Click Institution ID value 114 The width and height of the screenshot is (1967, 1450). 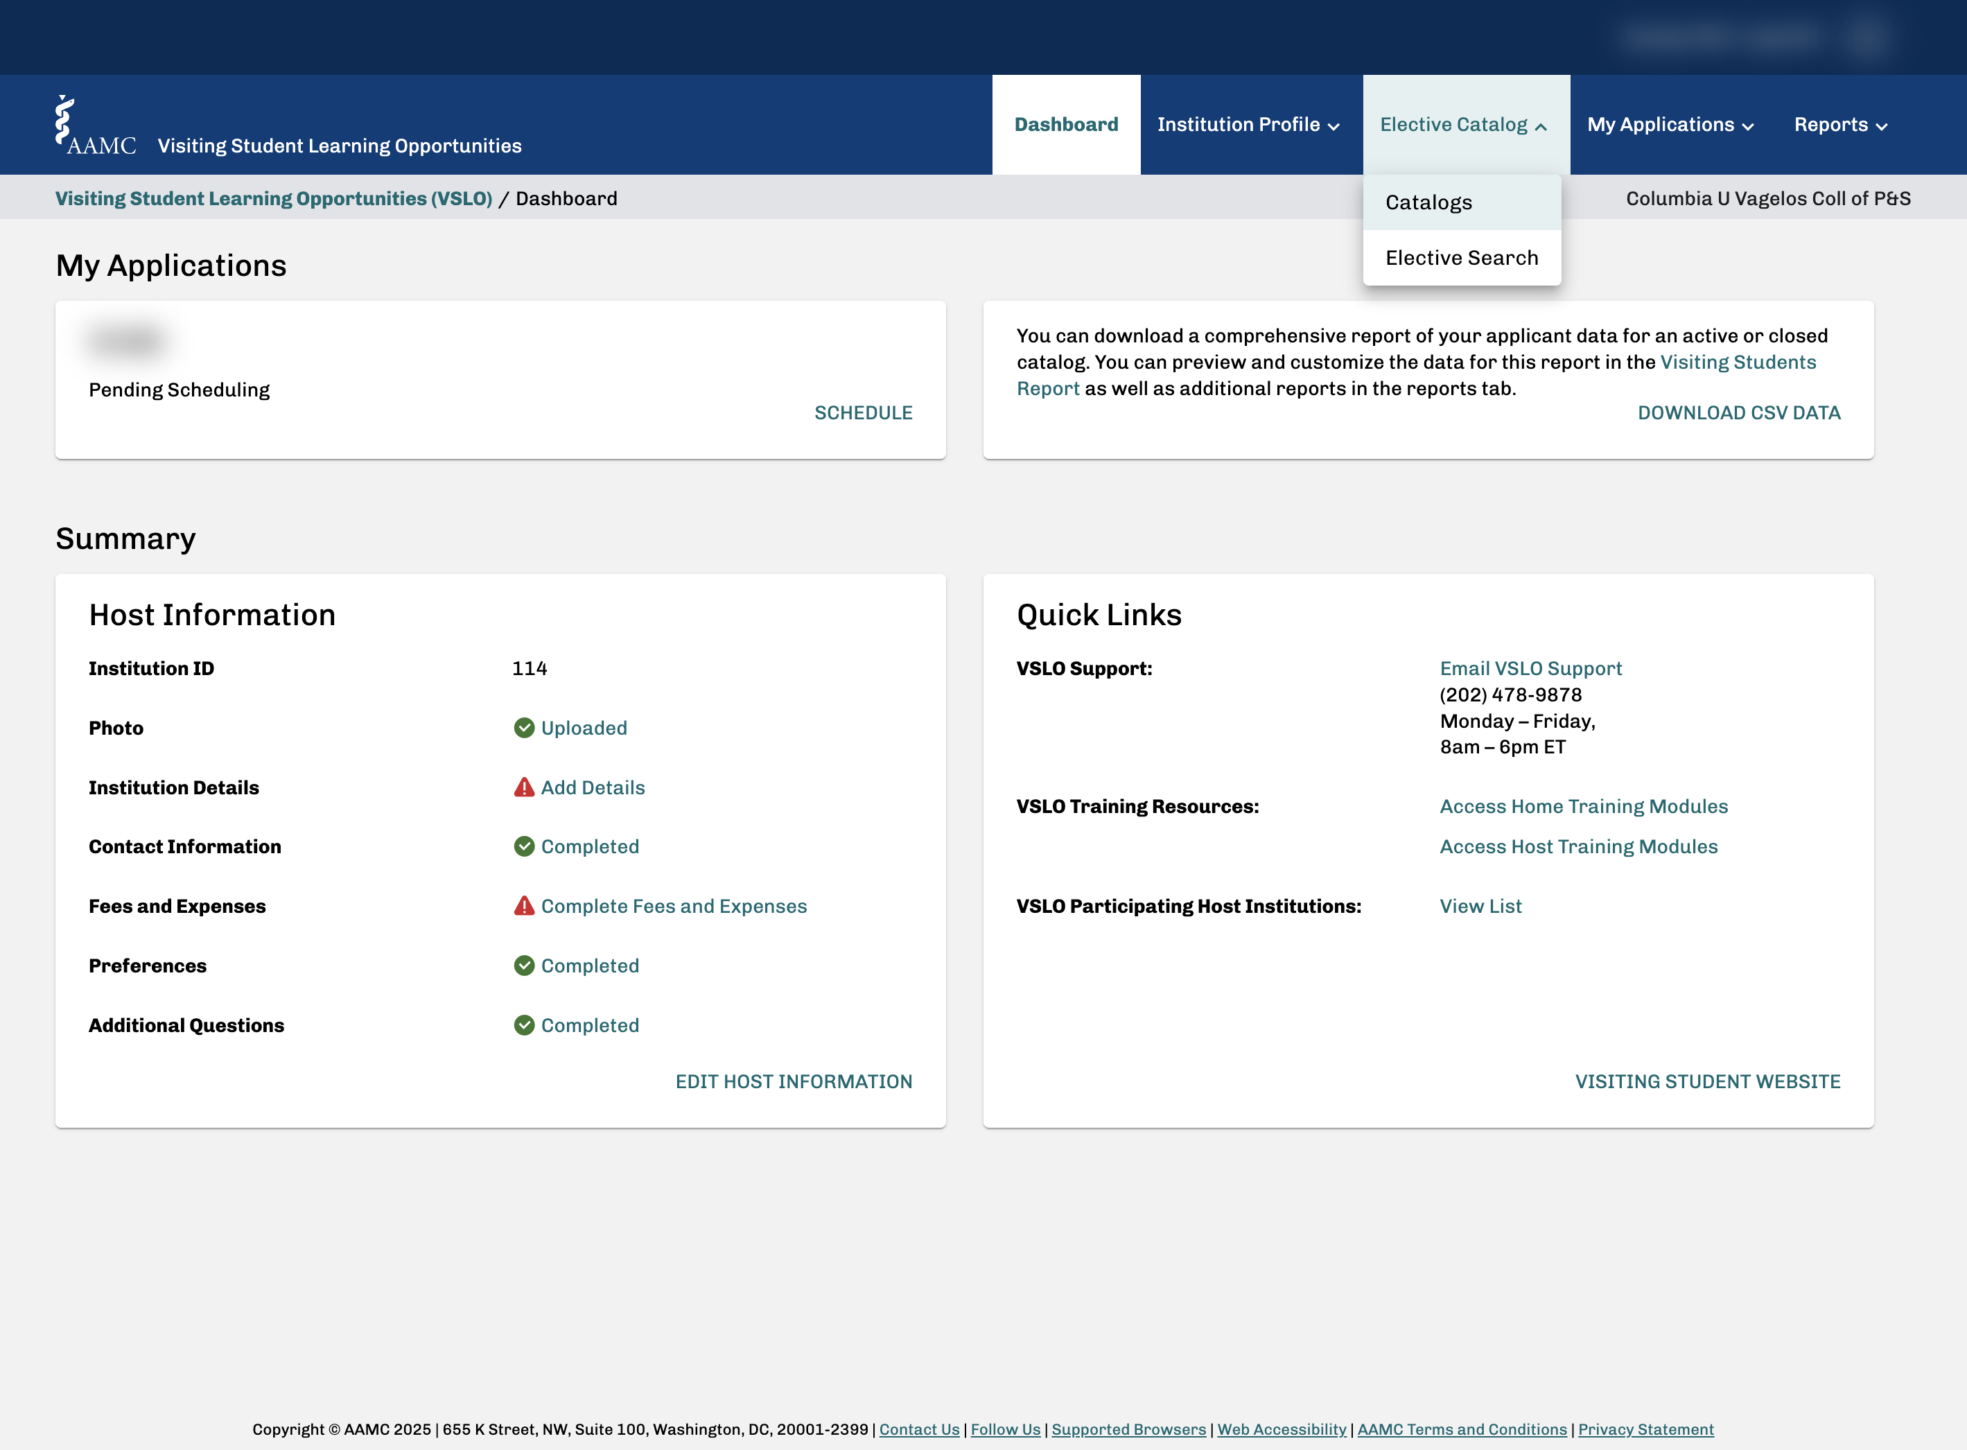pos(530,669)
